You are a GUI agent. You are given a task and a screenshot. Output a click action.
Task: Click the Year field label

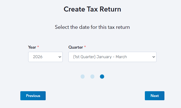32,47
